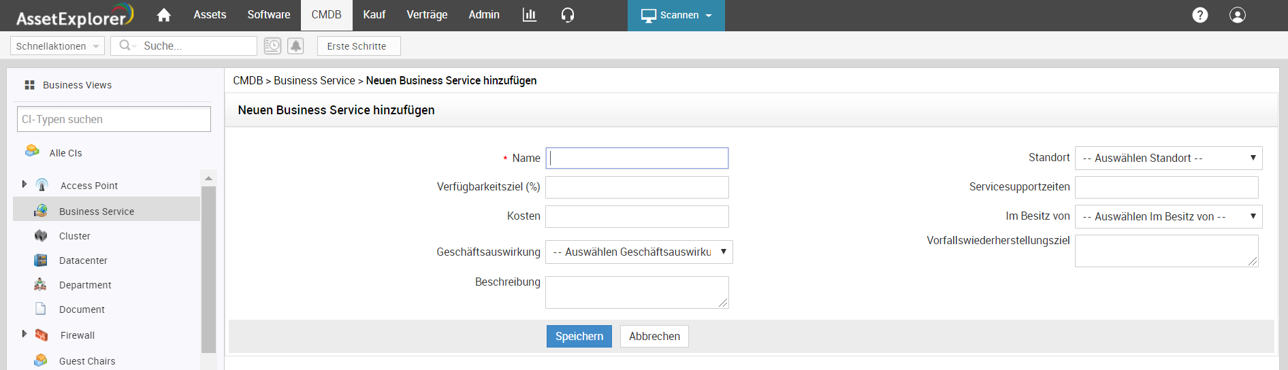Click the CMDB breadcrumb link

248,80
